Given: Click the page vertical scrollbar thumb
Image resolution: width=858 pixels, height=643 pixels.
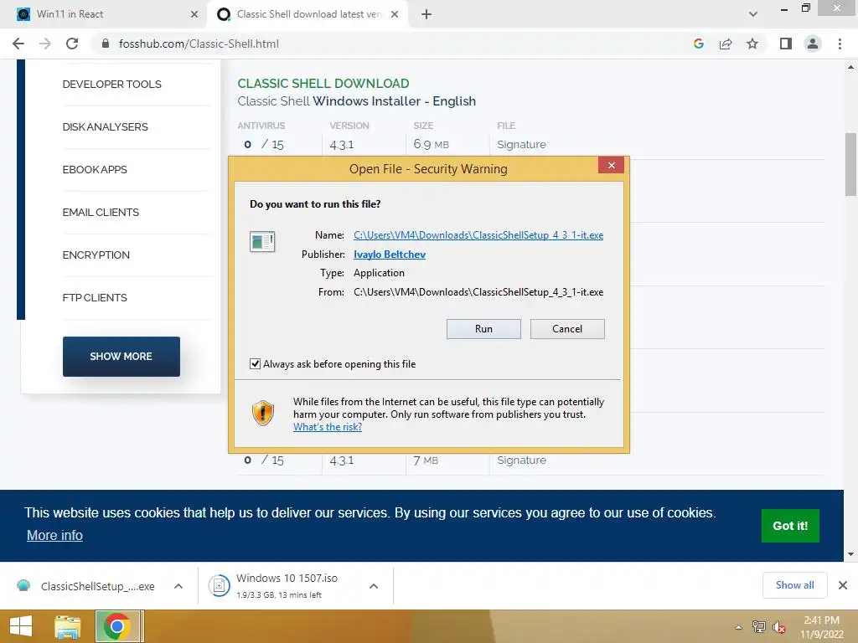Looking at the screenshot, I should tap(850, 164).
